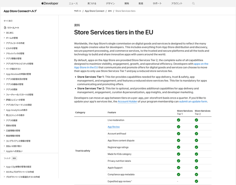The width and height of the screenshot is (236, 185).
Task: Click the Tier 2 checkmark in Apple Support row
Action: click(196, 168)
